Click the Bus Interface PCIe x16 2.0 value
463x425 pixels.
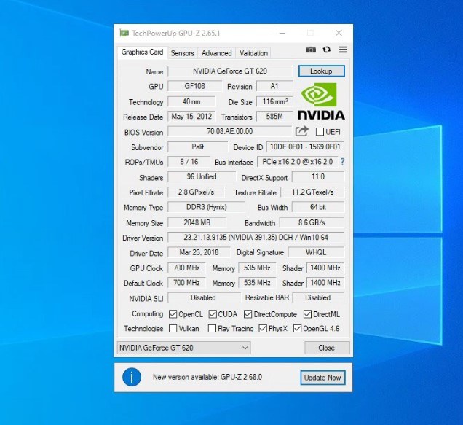(297, 162)
